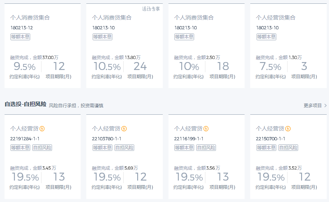Click 等额本息 tag on 个人经营贷集合 card

266,37
